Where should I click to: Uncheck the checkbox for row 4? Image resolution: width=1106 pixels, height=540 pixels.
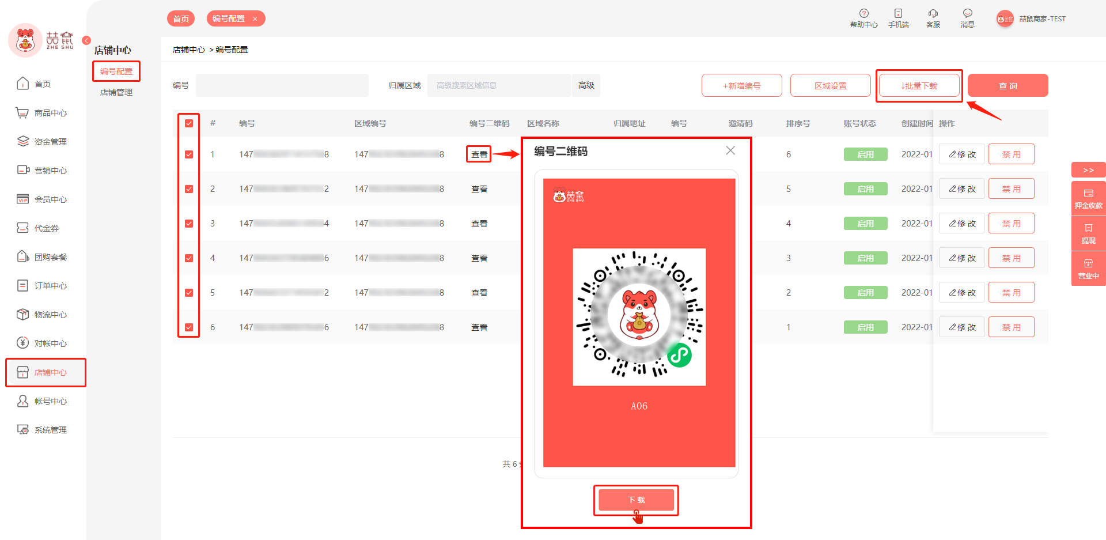tap(189, 258)
